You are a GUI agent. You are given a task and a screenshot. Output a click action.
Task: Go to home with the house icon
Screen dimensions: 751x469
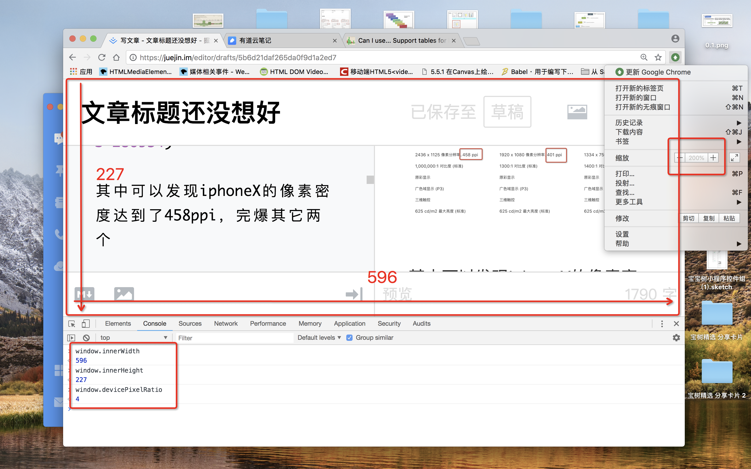[116, 57]
